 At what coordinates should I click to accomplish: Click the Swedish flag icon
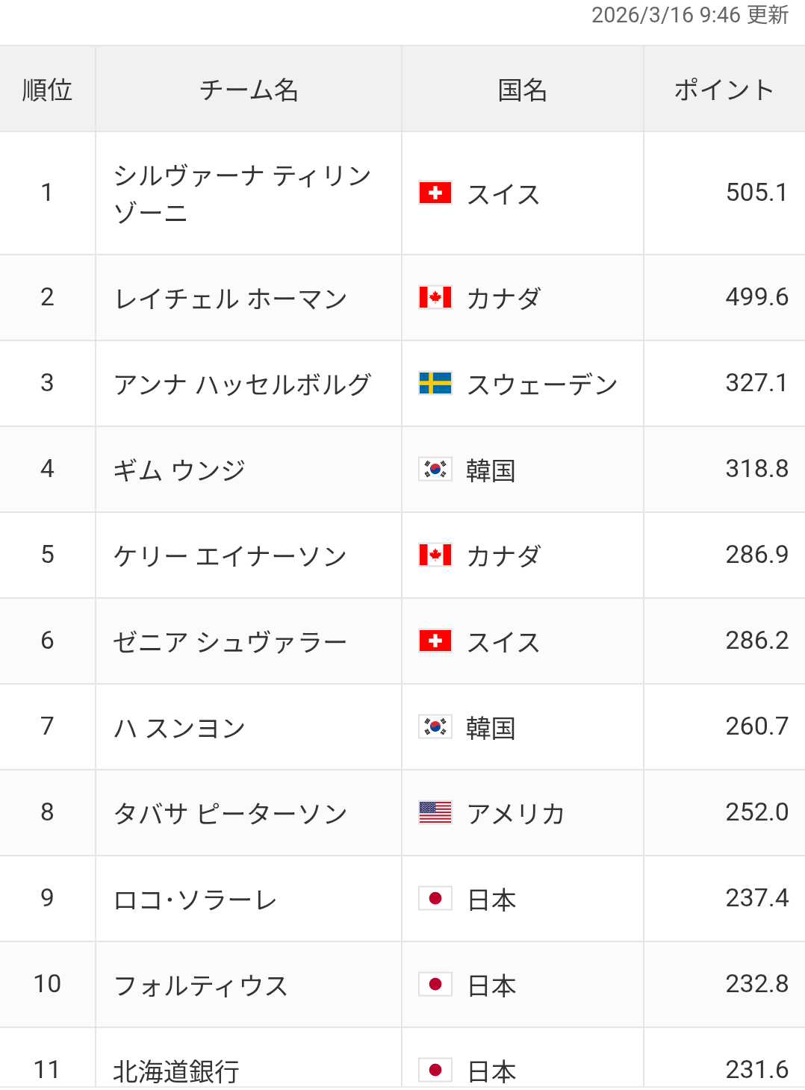(435, 383)
